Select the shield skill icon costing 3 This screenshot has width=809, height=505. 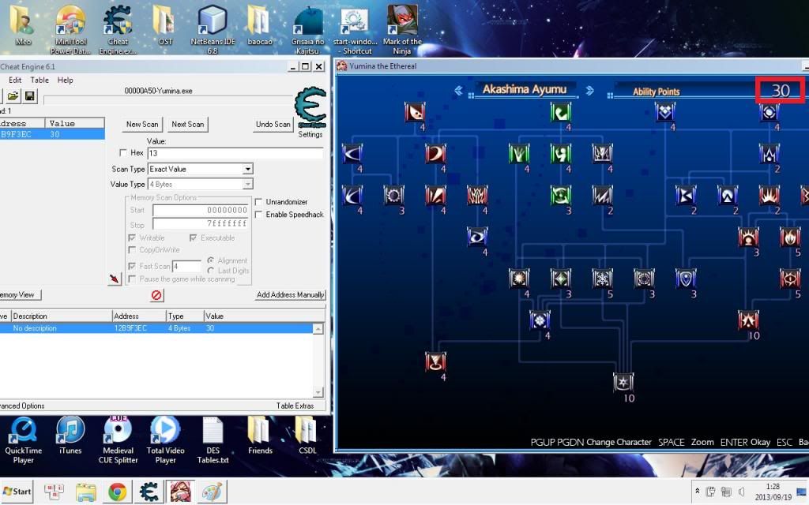pos(686,279)
